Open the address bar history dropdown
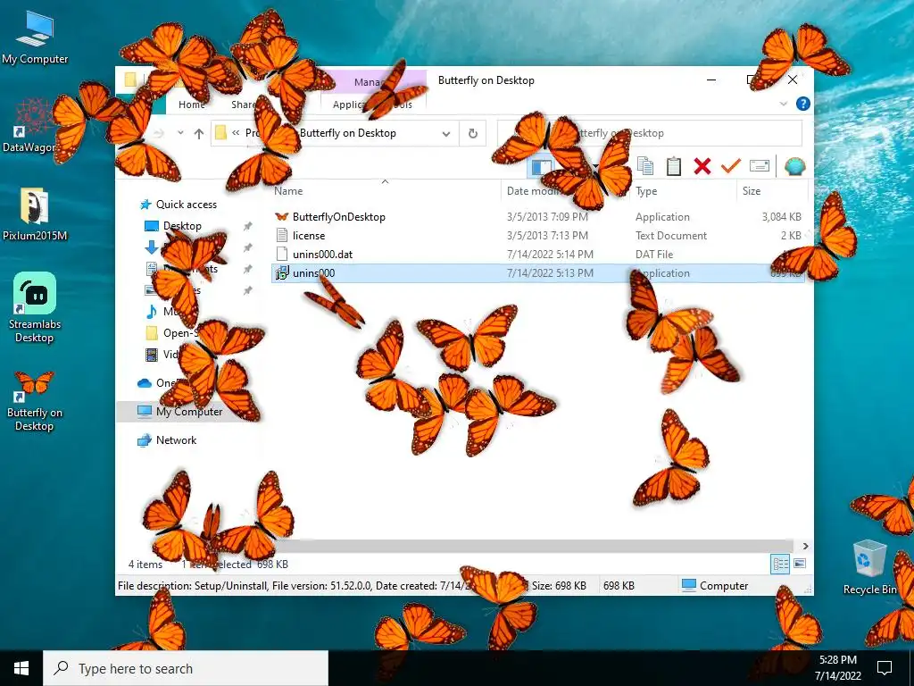This screenshot has height=686, width=914. click(446, 134)
